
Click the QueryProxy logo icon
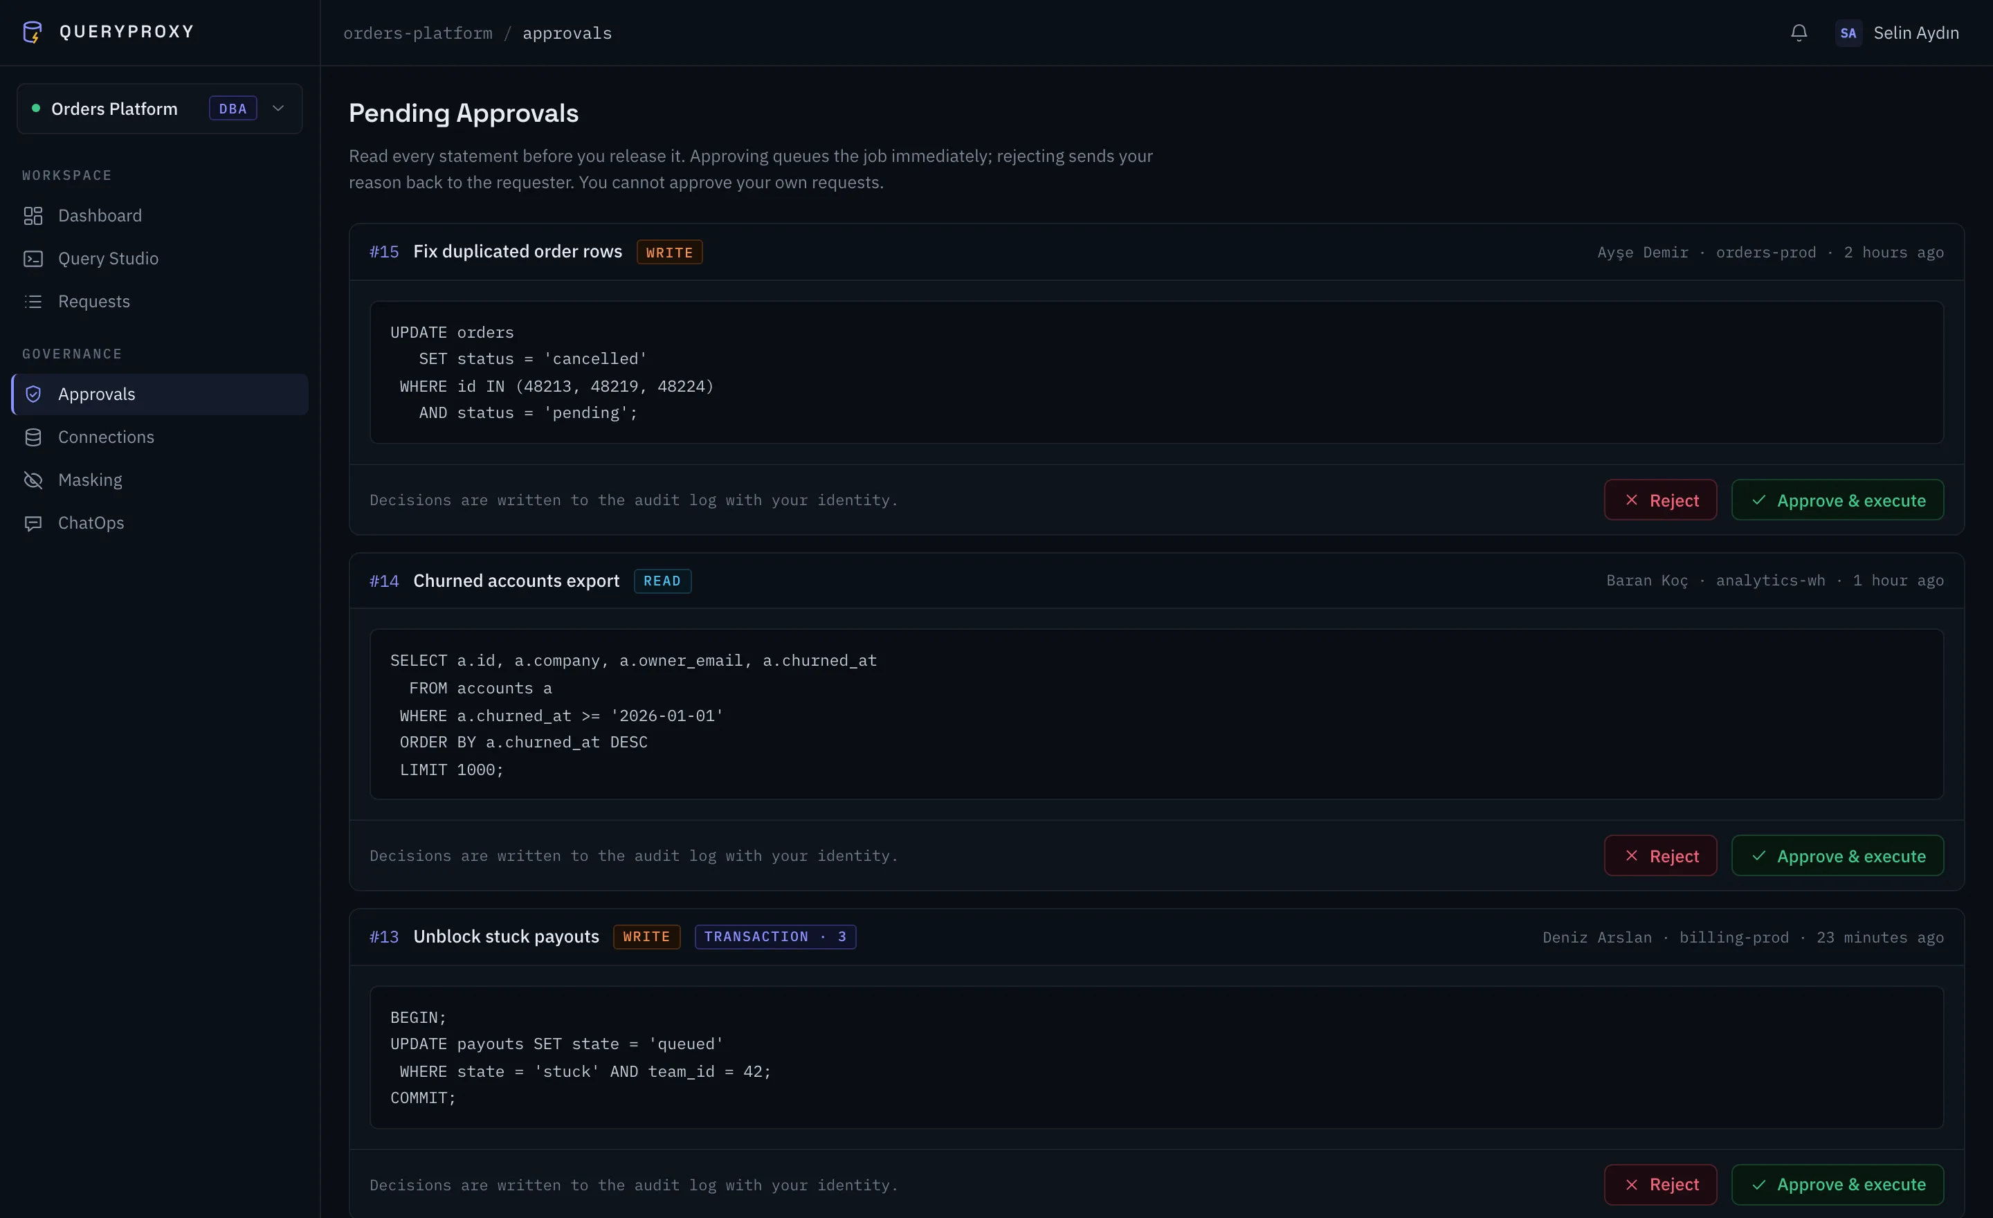pos(33,33)
